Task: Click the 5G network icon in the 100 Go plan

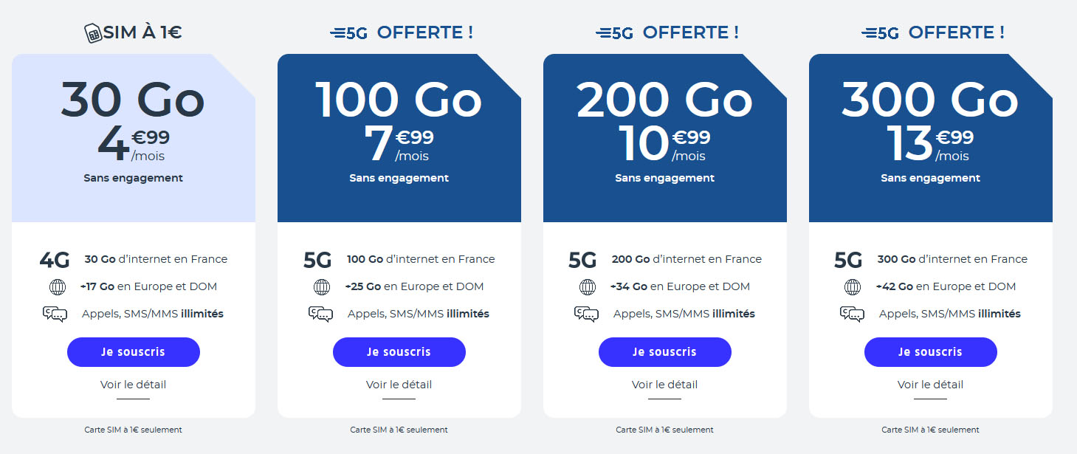Action: tap(317, 260)
